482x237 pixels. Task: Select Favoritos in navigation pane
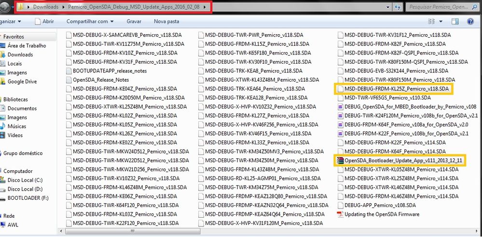pos(14,37)
